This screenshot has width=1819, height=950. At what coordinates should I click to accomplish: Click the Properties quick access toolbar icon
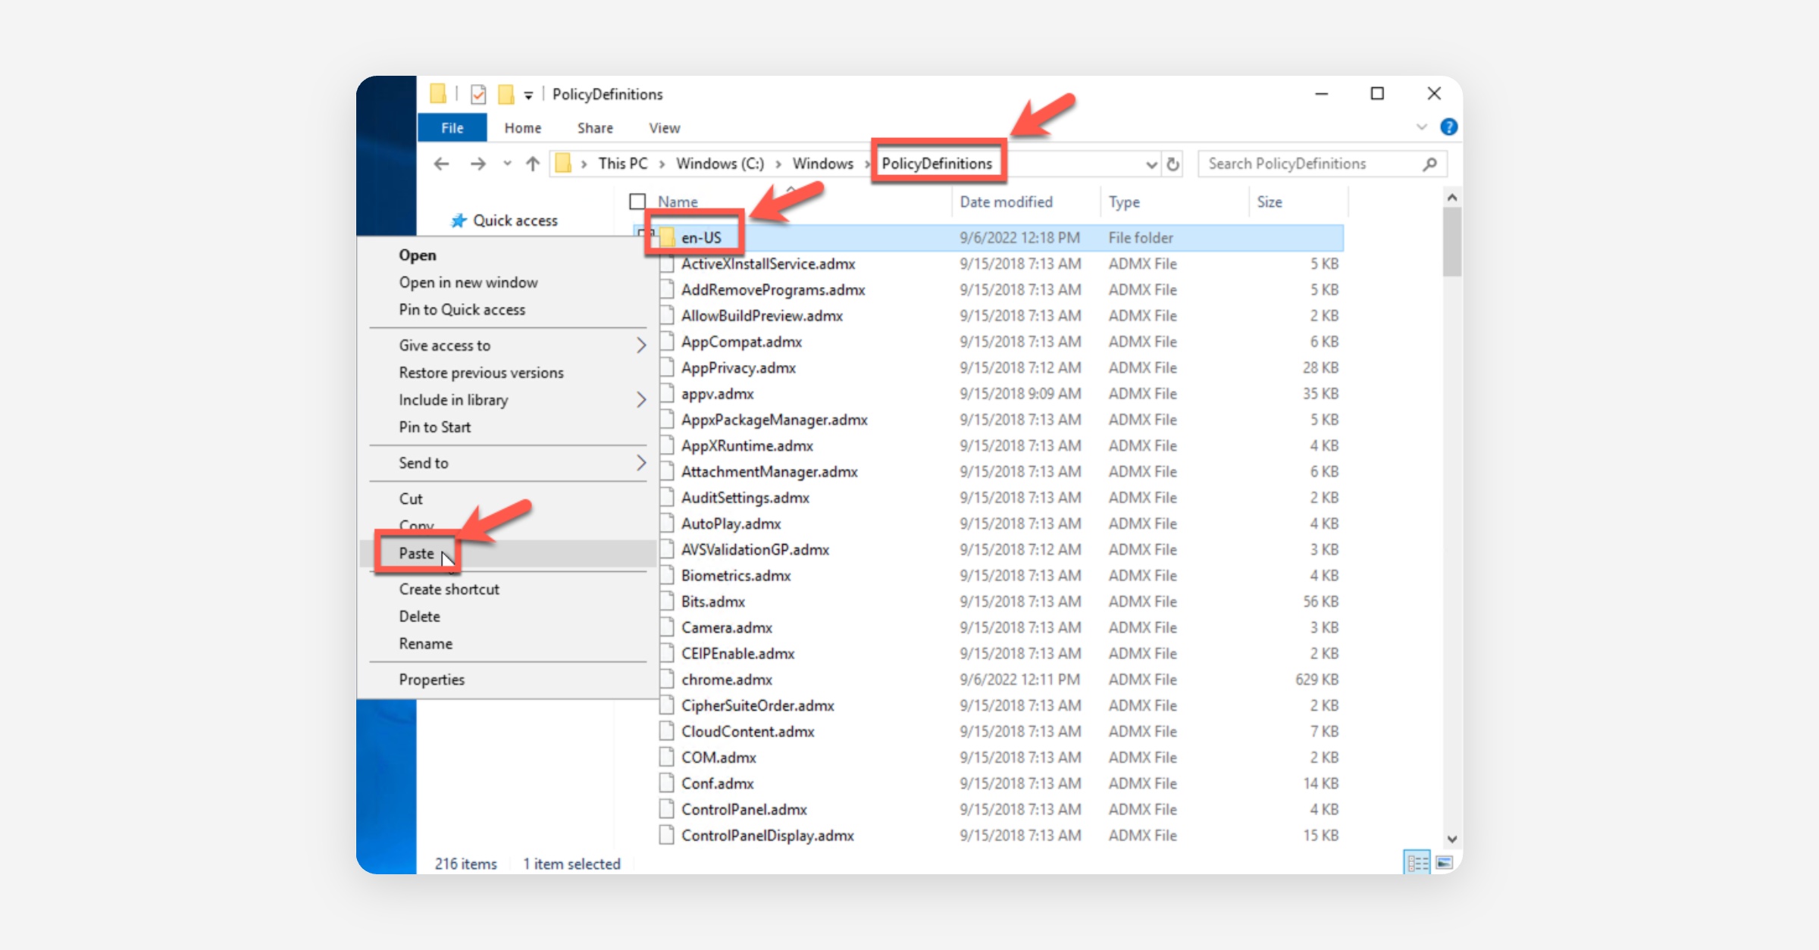pyautogui.click(x=478, y=94)
